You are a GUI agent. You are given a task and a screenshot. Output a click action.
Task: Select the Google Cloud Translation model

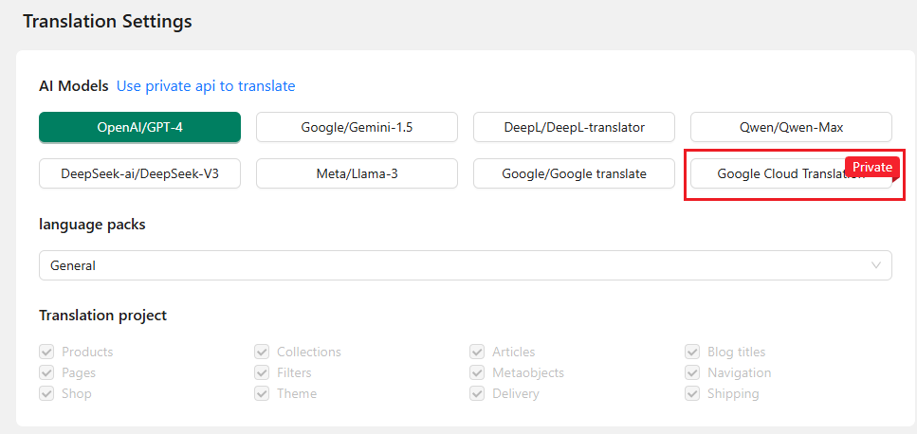tap(768, 174)
